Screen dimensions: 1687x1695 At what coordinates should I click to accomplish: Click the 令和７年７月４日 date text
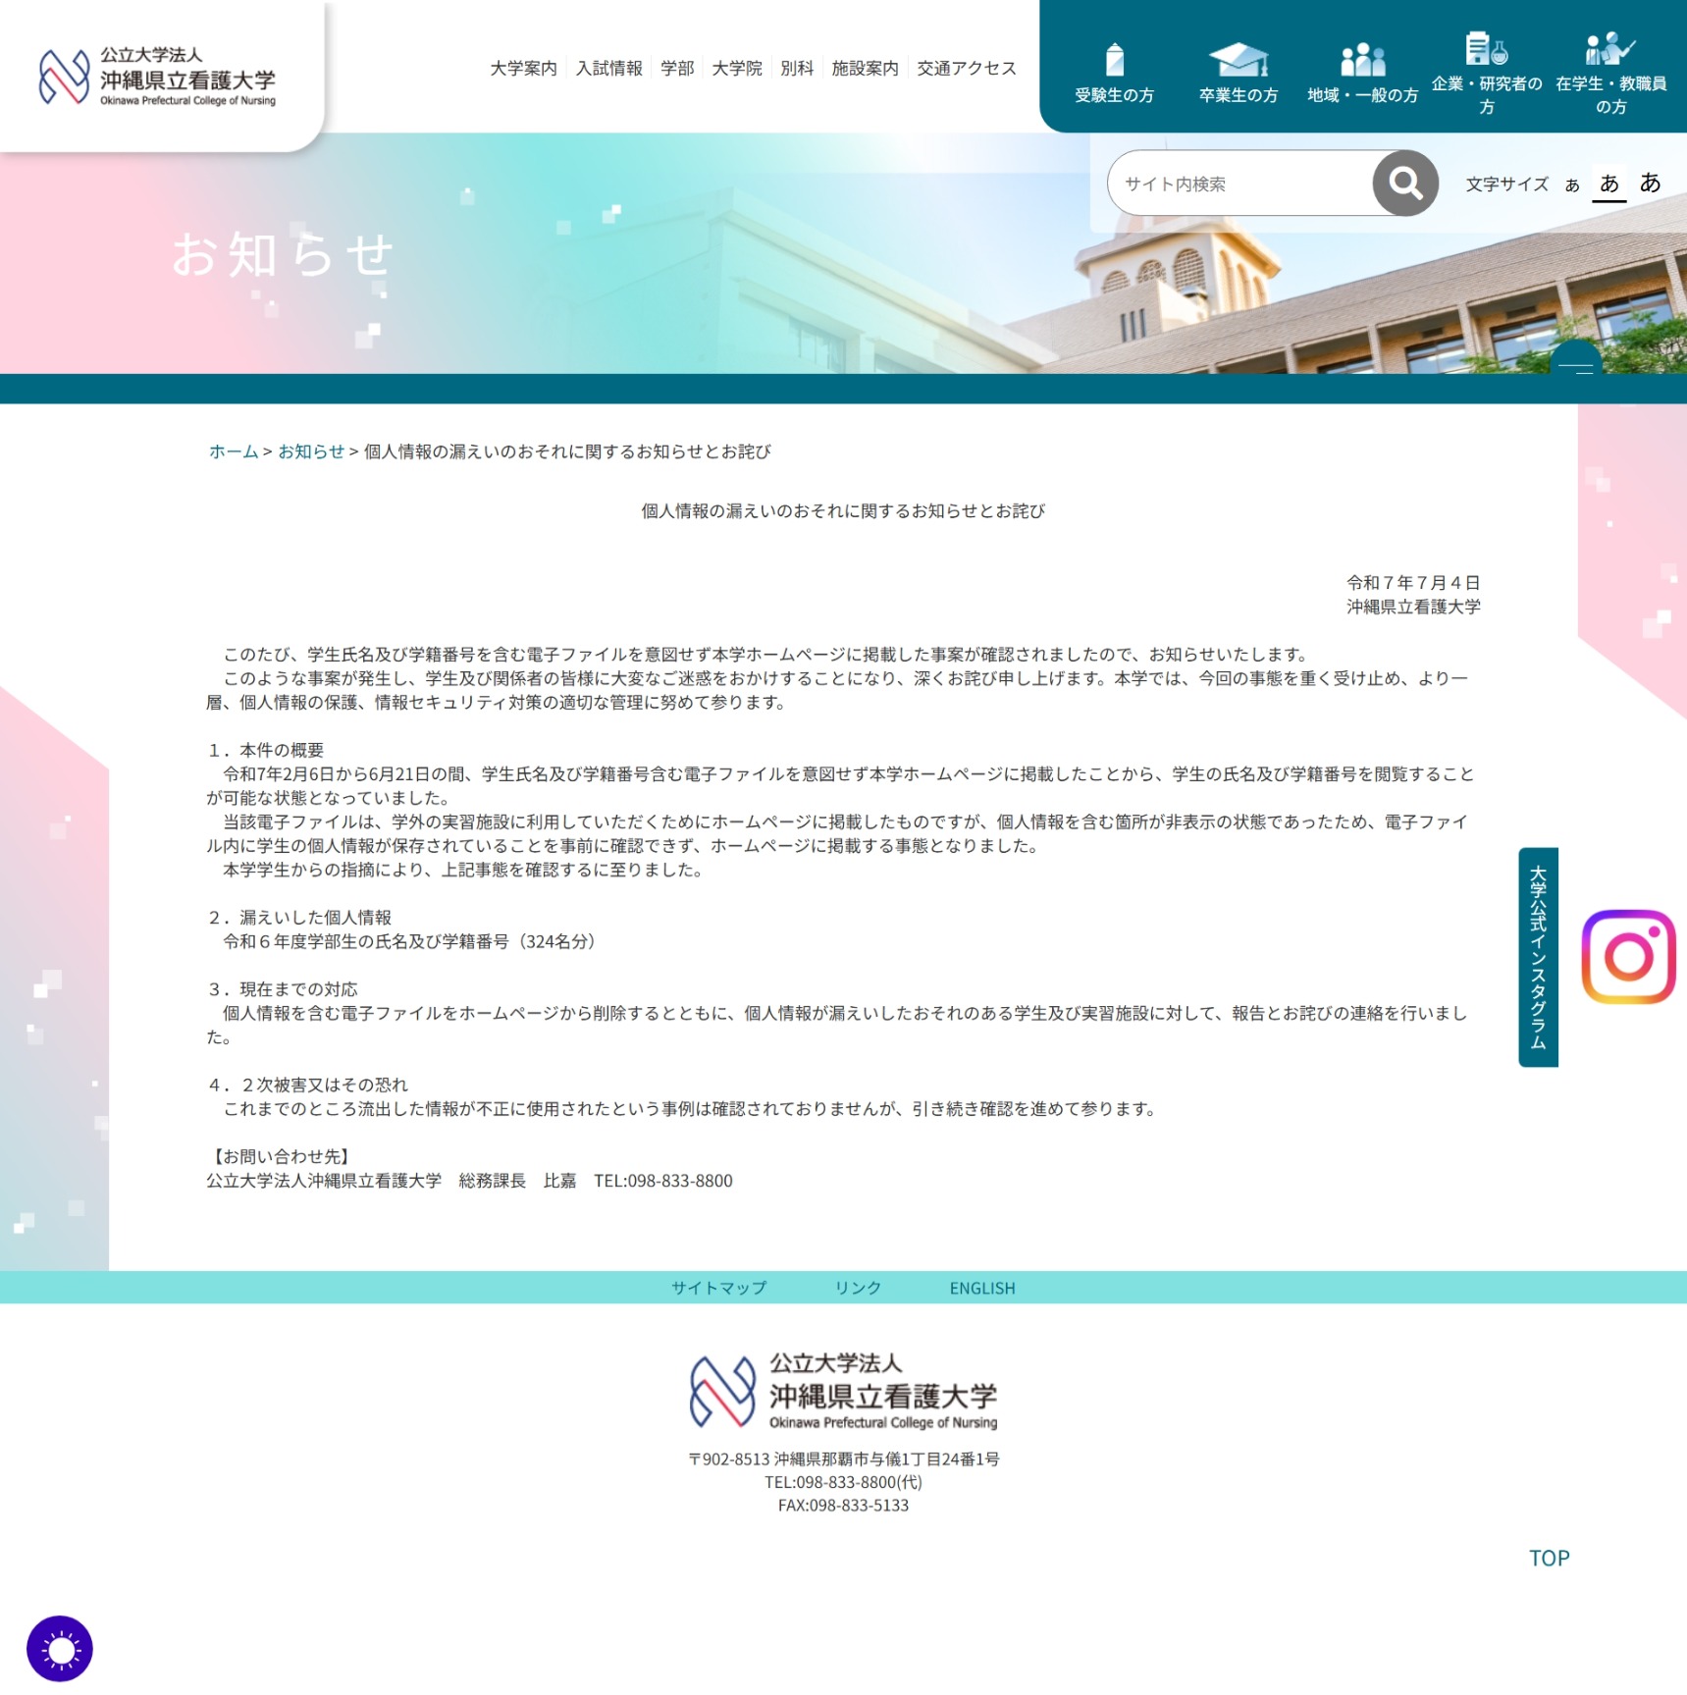coord(1413,583)
